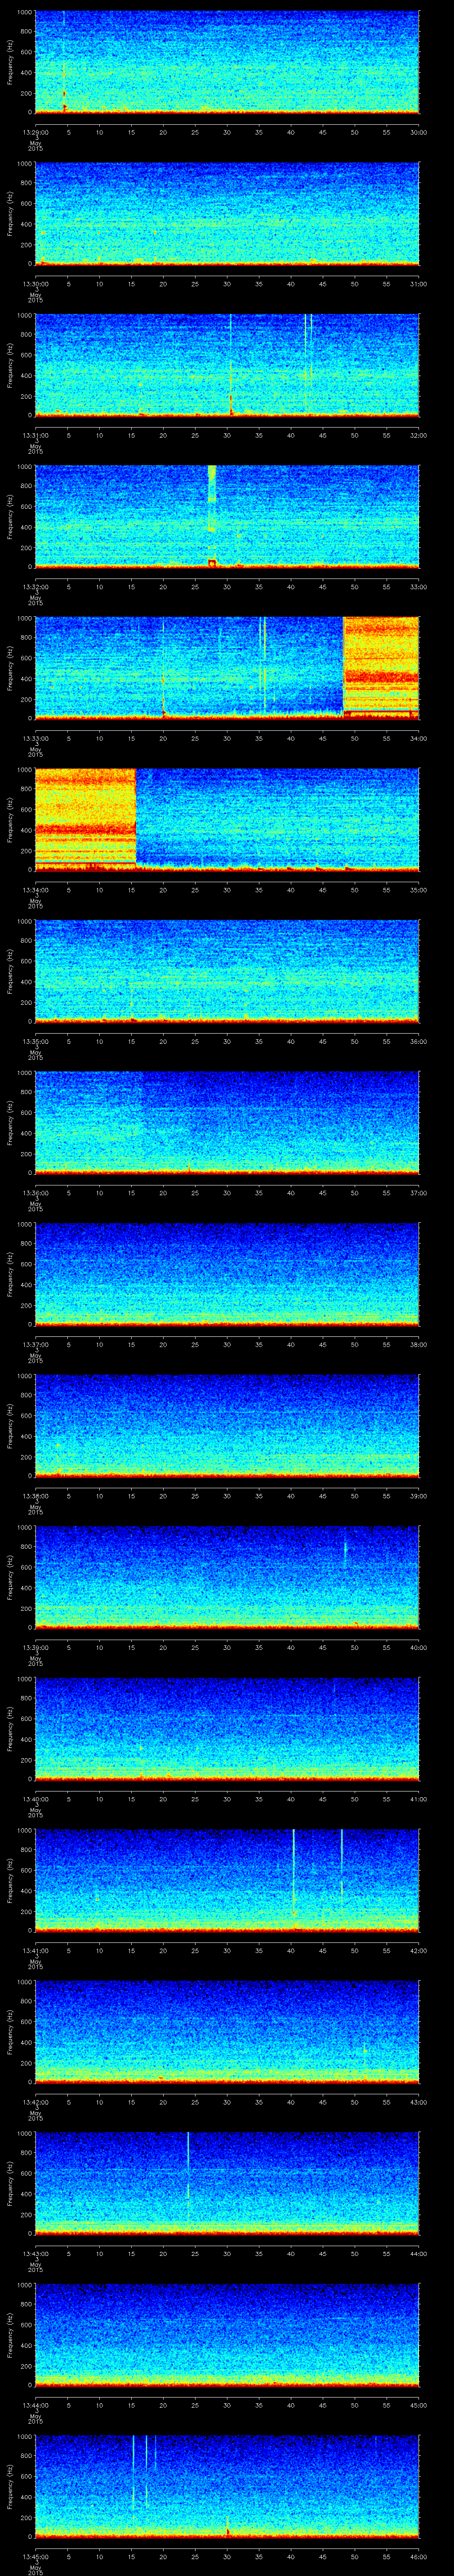Select the spectrogram beginning at 13:31:00
The height and width of the screenshot is (2576, 454).
227,365
